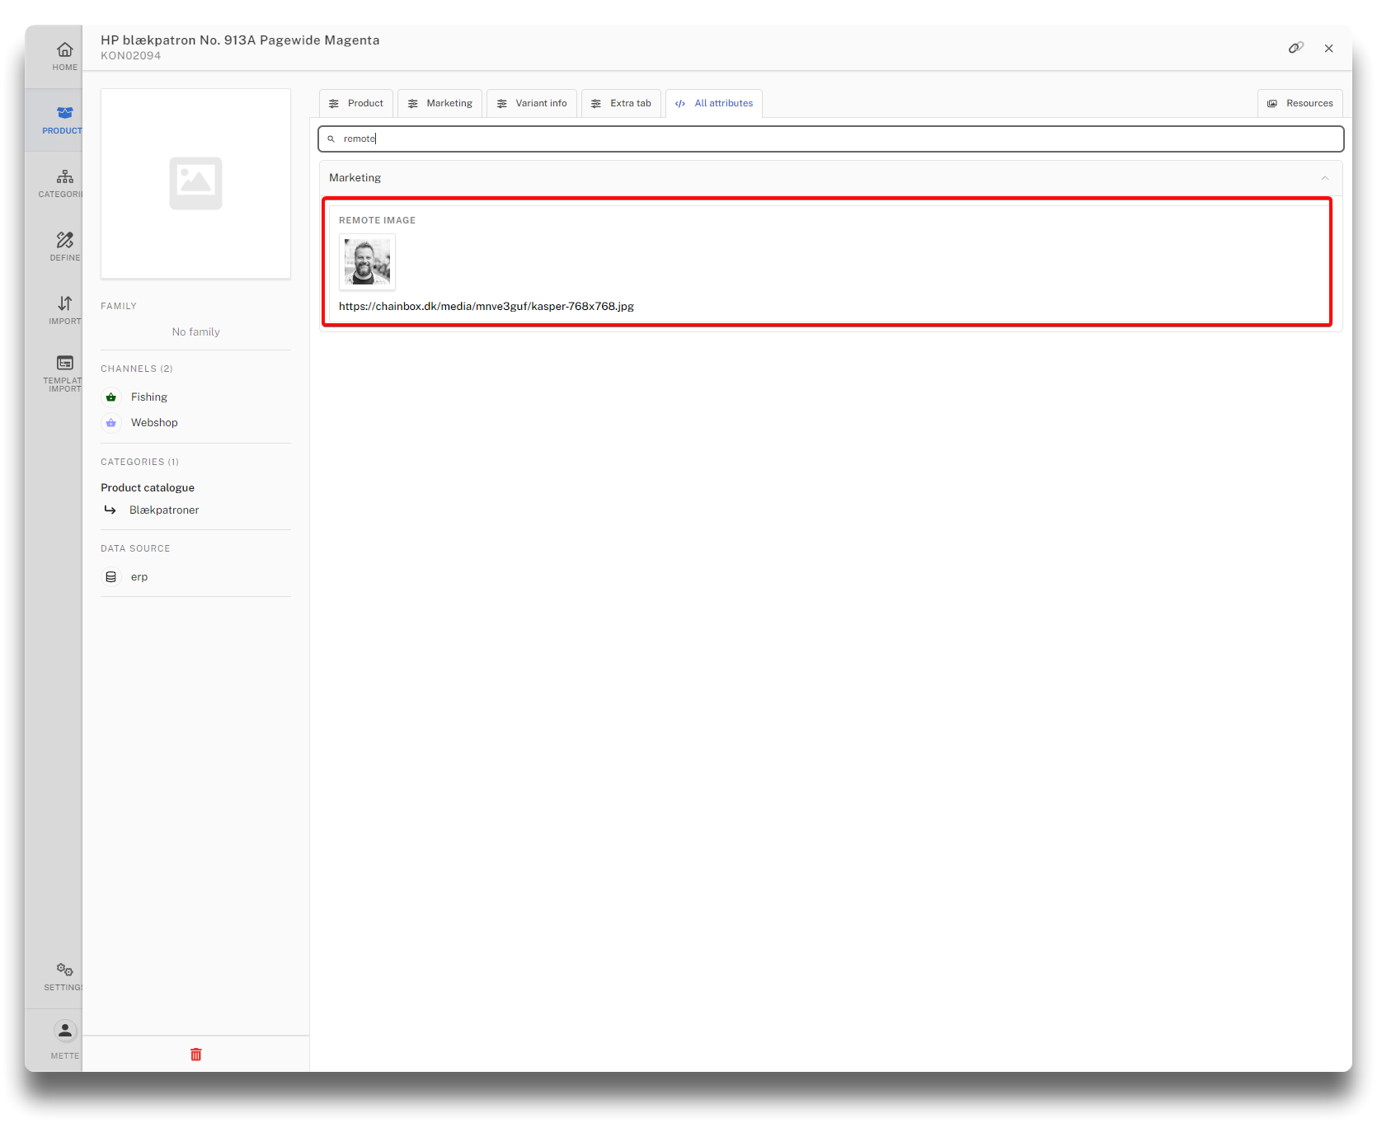1377x1123 pixels.
Task: Collapse the Marketing attribute group
Action: tap(1324, 178)
